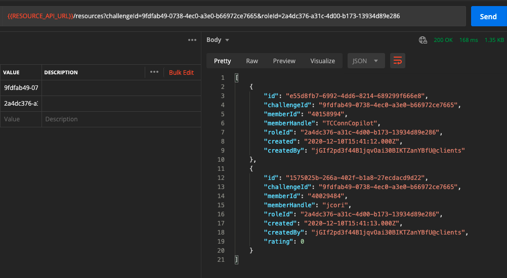
Task: Click the request URL input field
Action: tap(233, 16)
